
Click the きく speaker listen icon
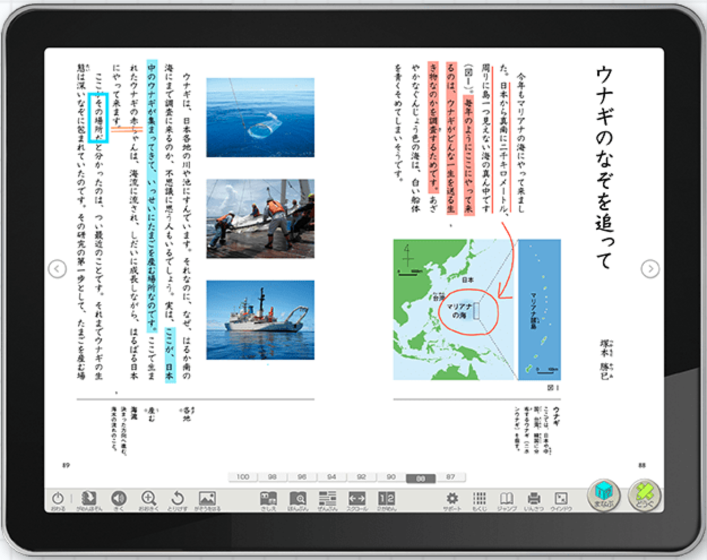click(x=119, y=498)
